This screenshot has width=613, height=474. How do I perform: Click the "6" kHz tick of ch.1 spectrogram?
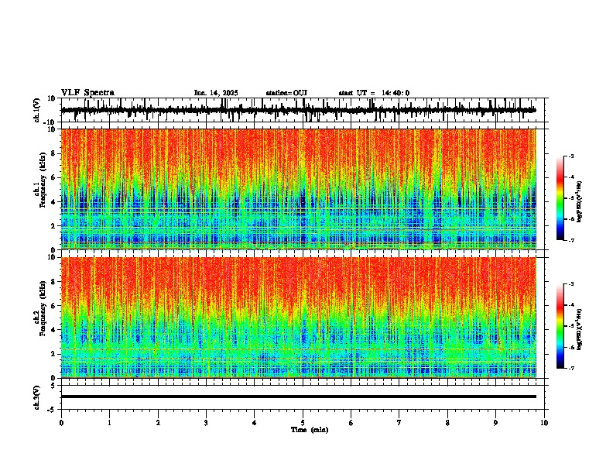(x=54, y=178)
